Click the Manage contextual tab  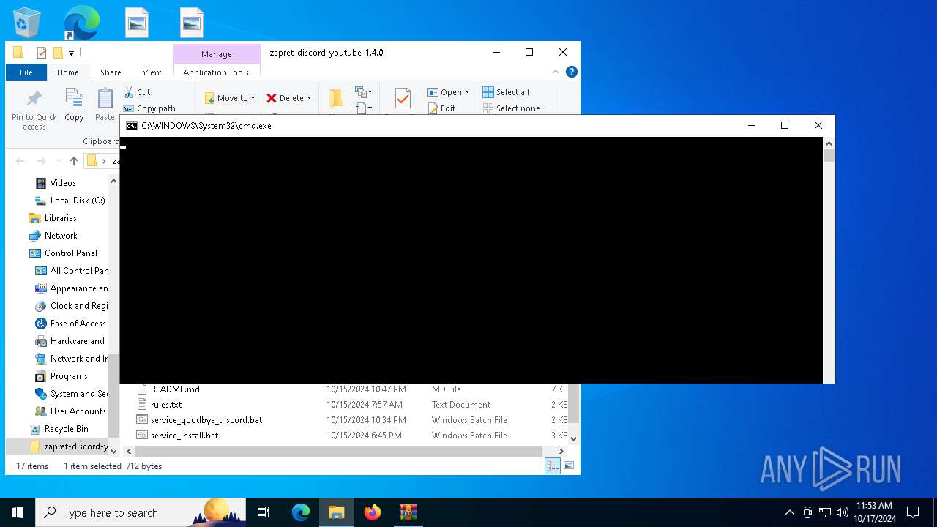tap(217, 54)
